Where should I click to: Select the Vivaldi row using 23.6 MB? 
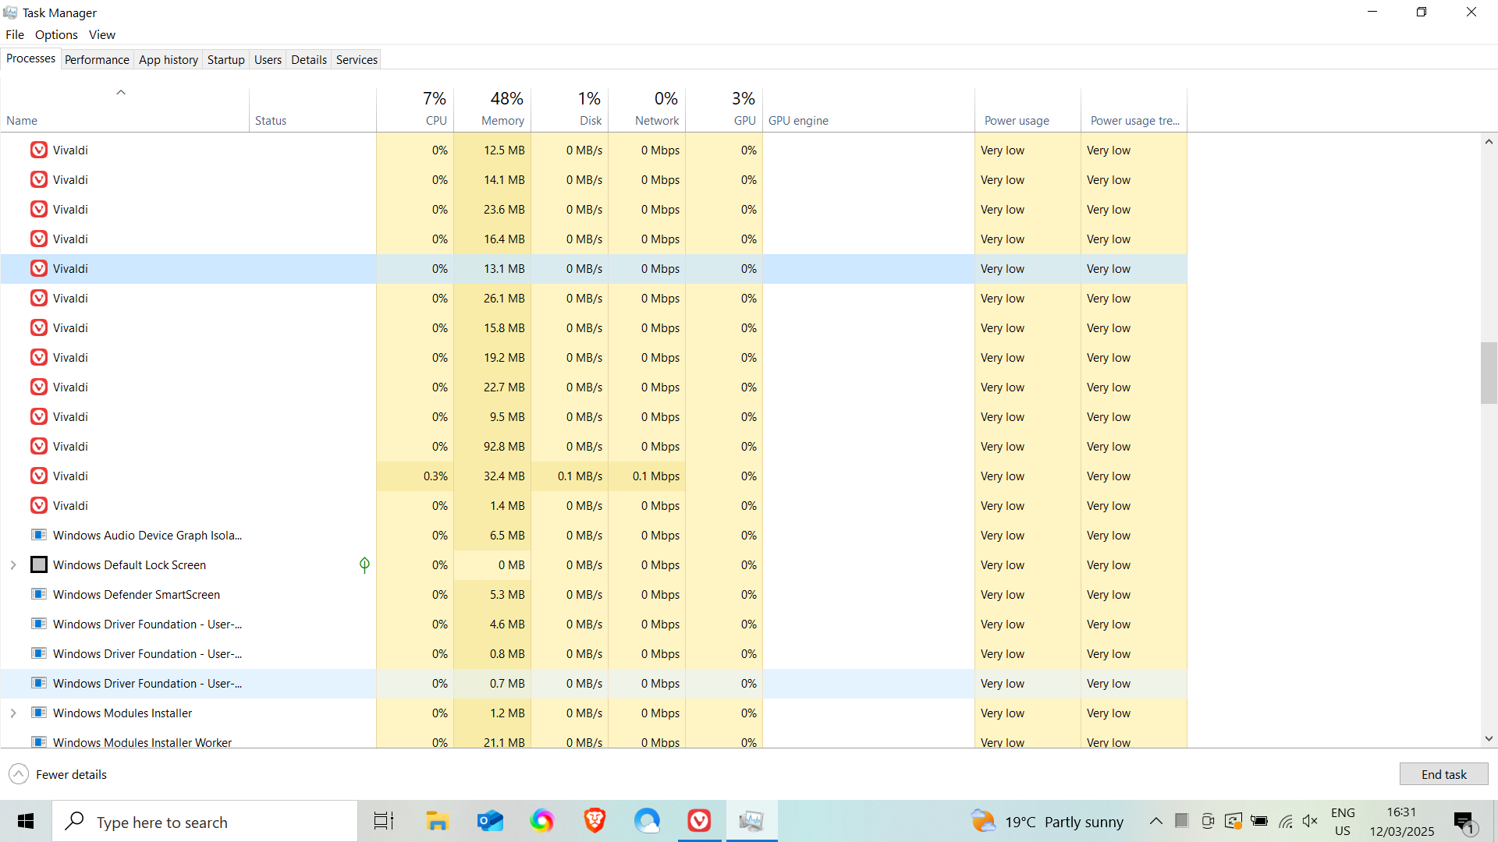594,209
